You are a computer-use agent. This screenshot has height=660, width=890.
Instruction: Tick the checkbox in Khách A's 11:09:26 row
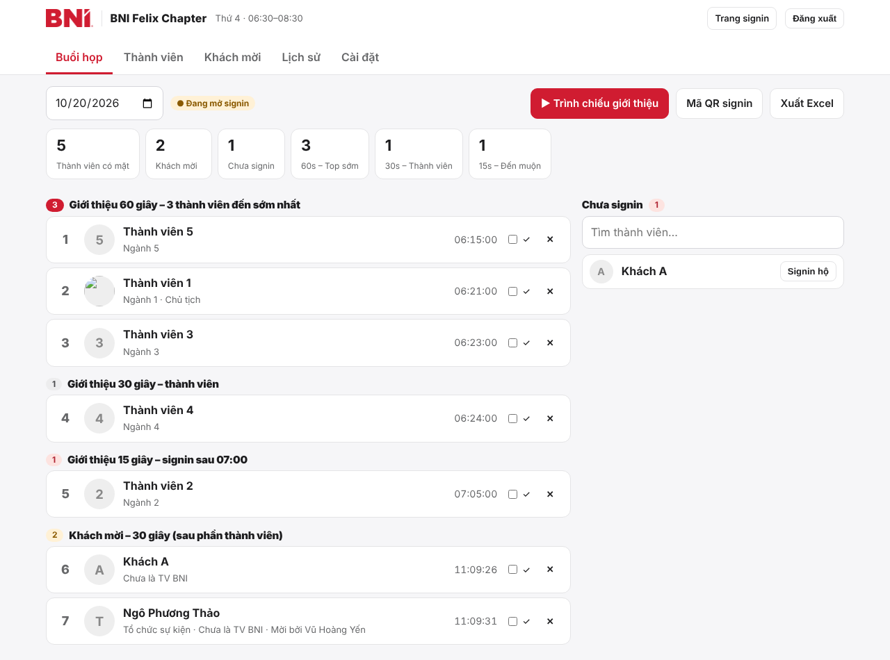pos(512,570)
